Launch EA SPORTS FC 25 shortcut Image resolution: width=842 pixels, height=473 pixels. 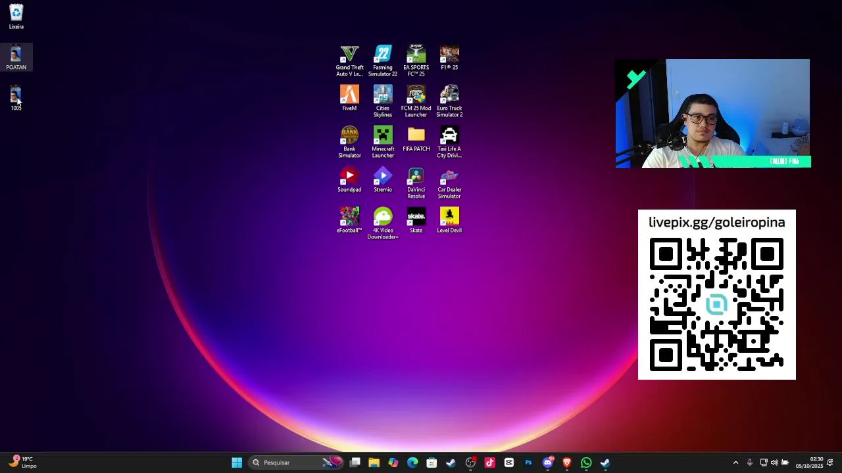pos(416,61)
